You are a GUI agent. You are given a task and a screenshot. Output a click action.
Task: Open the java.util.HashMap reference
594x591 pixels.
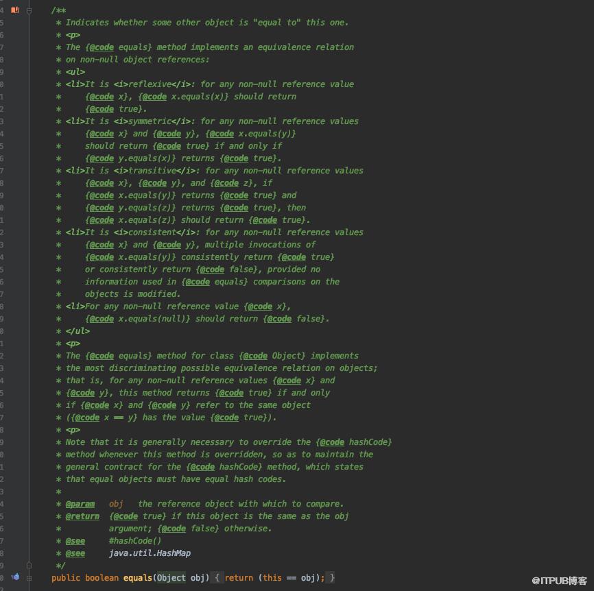(150, 553)
